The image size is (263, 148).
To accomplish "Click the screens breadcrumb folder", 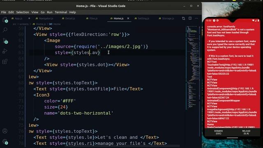I will pos(24,24).
